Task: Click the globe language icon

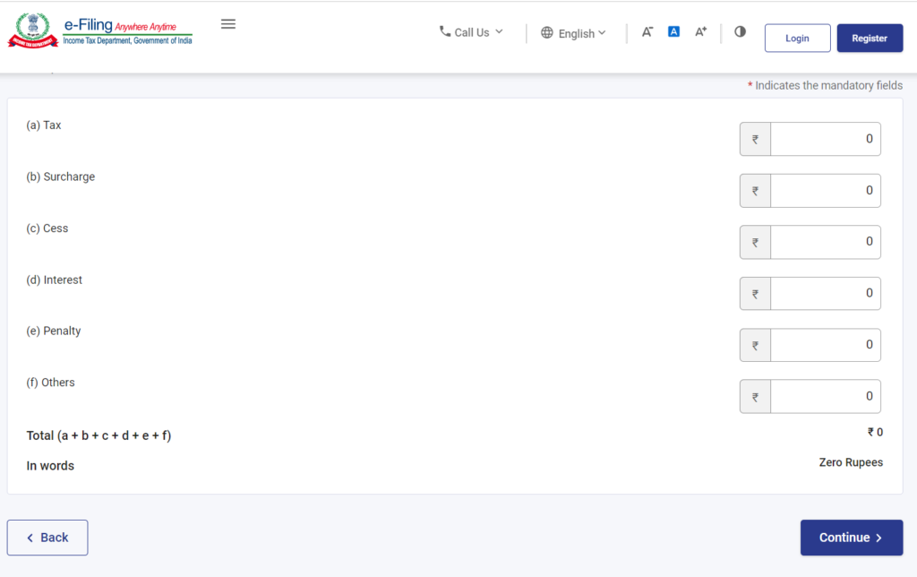Action: 547,33
